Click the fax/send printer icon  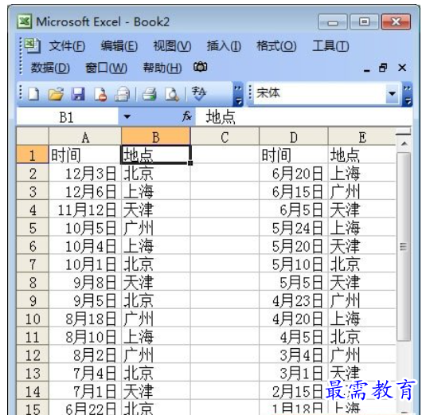[122, 94]
